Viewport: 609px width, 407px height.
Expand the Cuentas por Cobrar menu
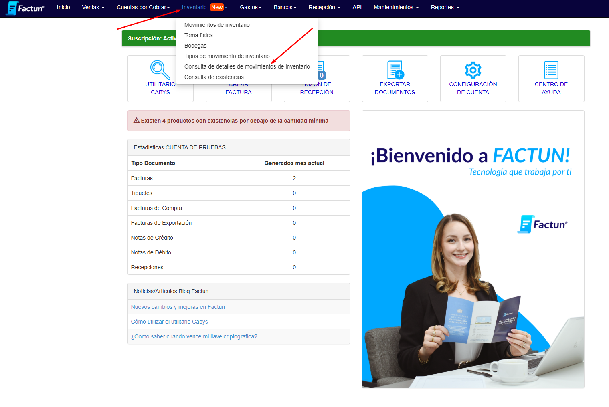tap(143, 7)
